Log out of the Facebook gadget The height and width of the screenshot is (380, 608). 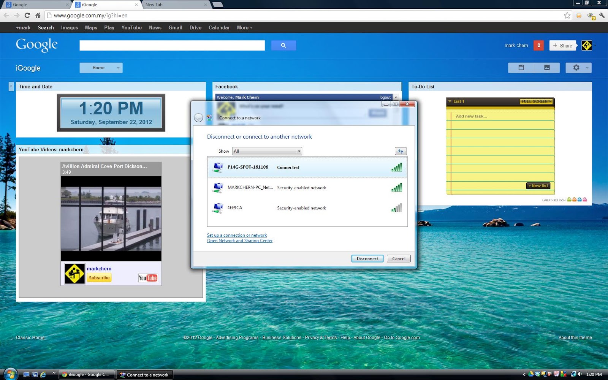[385, 97]
